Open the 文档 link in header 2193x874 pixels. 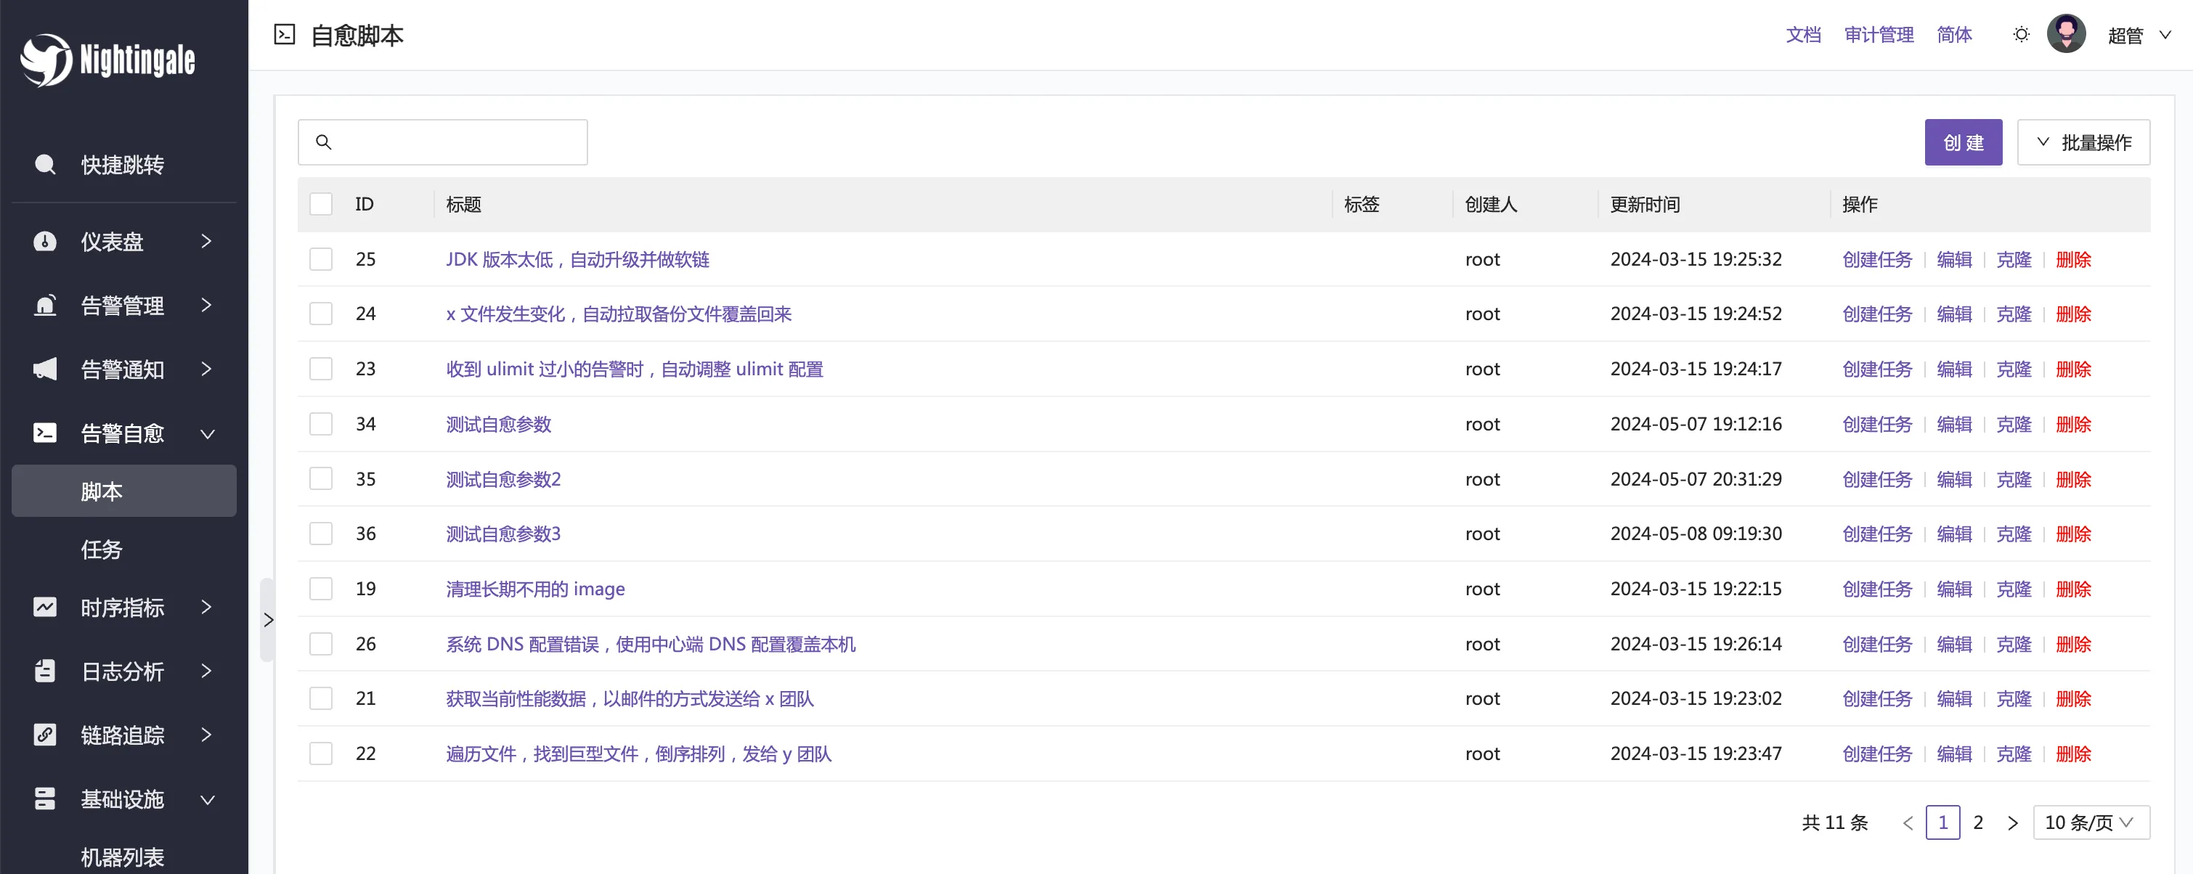point(1803,35)
